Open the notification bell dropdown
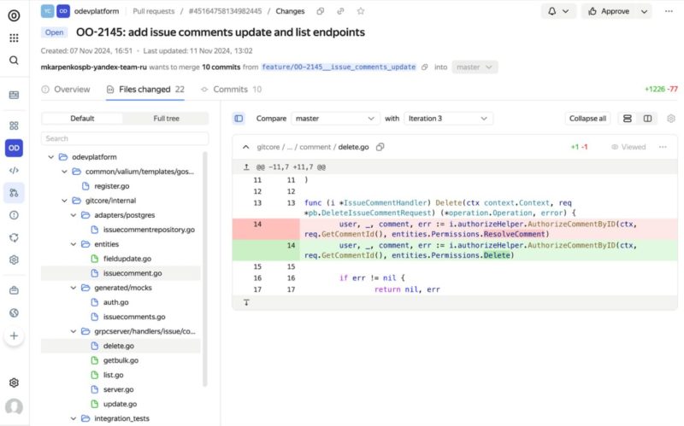 [x=558, y=11]
